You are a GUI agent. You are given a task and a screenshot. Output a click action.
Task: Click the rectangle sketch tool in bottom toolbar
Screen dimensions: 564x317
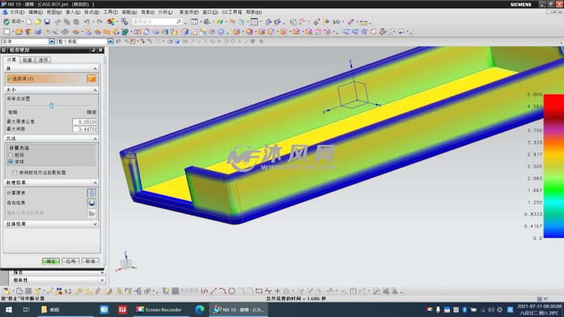[259, 291]
